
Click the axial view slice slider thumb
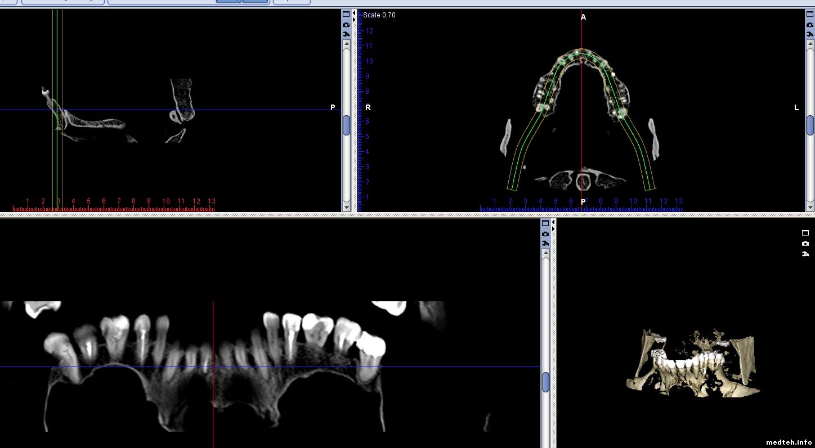(x=809, y=125)
